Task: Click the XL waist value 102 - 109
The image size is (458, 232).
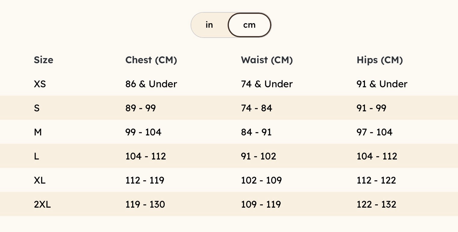Action: [261, 180]
